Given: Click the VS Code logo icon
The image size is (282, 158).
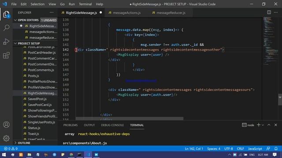Looking at the screenshot, I should (x=5, y=4).
